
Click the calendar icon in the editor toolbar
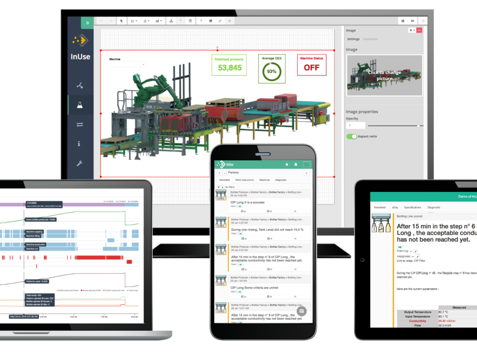[190, 21]
